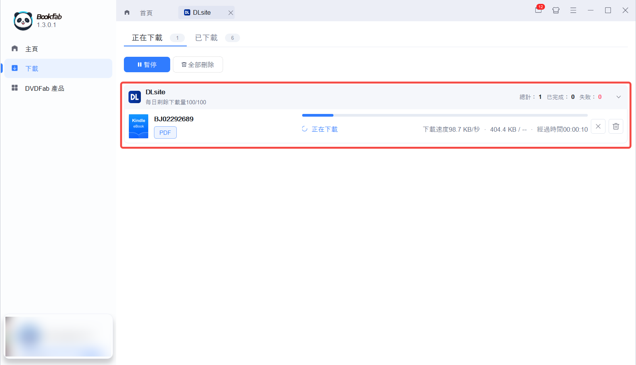636x365 pixels.
Task: Click the BookFab panda logo
Action: (23, 20)
